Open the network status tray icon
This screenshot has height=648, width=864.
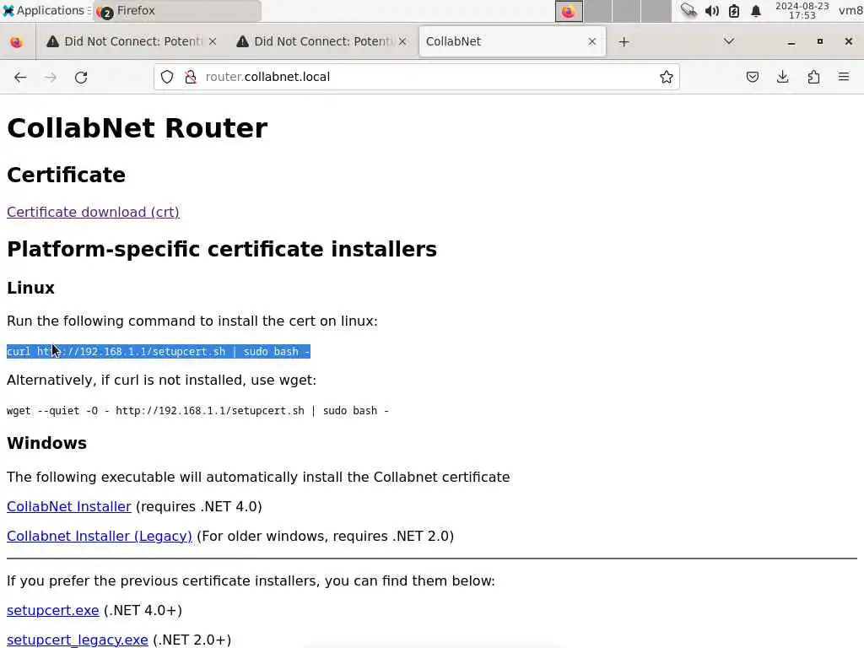(688, 10)
